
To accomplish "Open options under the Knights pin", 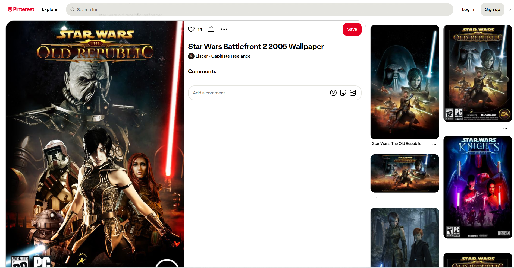I will point(505,245).
